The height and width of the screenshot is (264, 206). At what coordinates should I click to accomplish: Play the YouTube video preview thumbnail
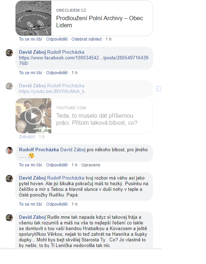(33, 116)
